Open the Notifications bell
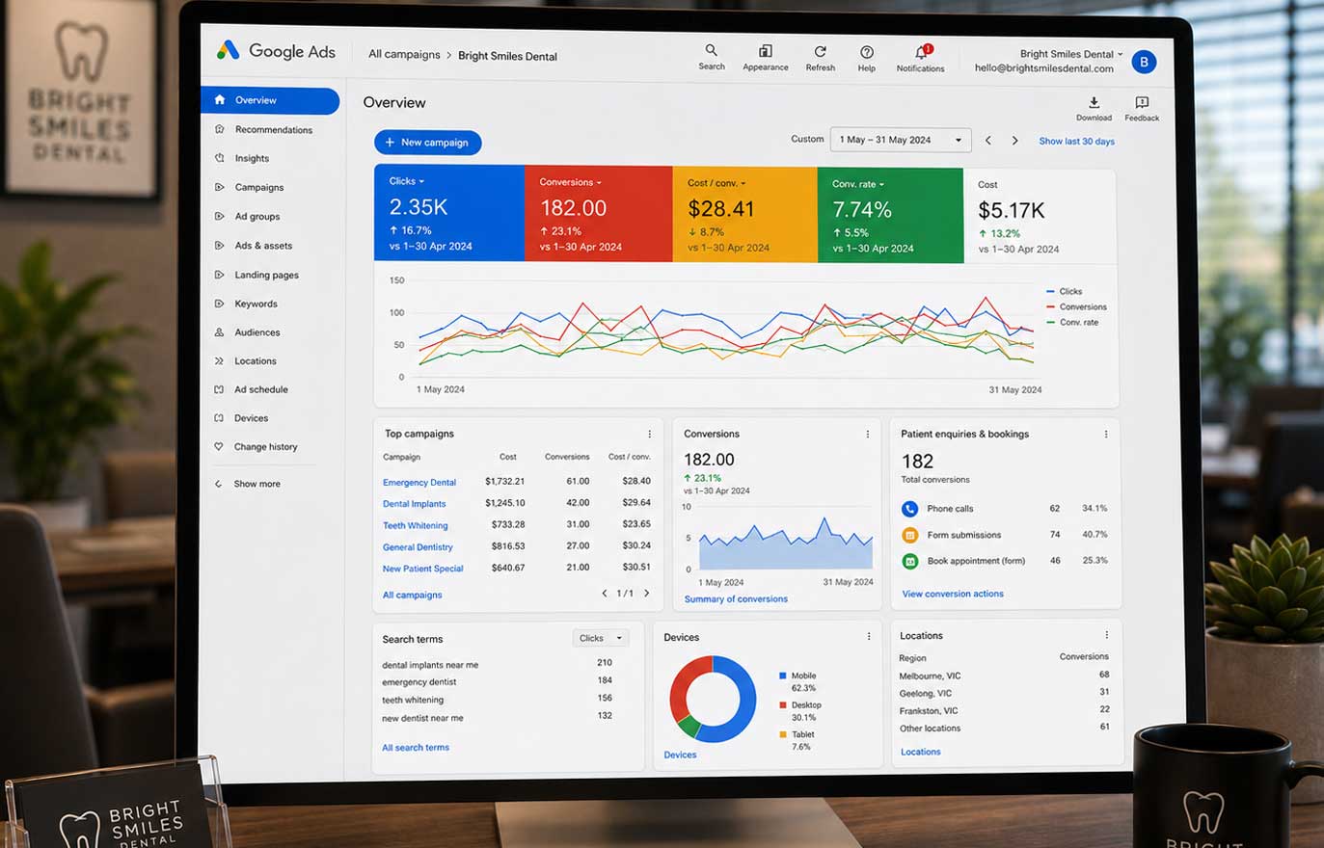The width and height of the screenshot is (1324, 848). [x=921, y=52]
